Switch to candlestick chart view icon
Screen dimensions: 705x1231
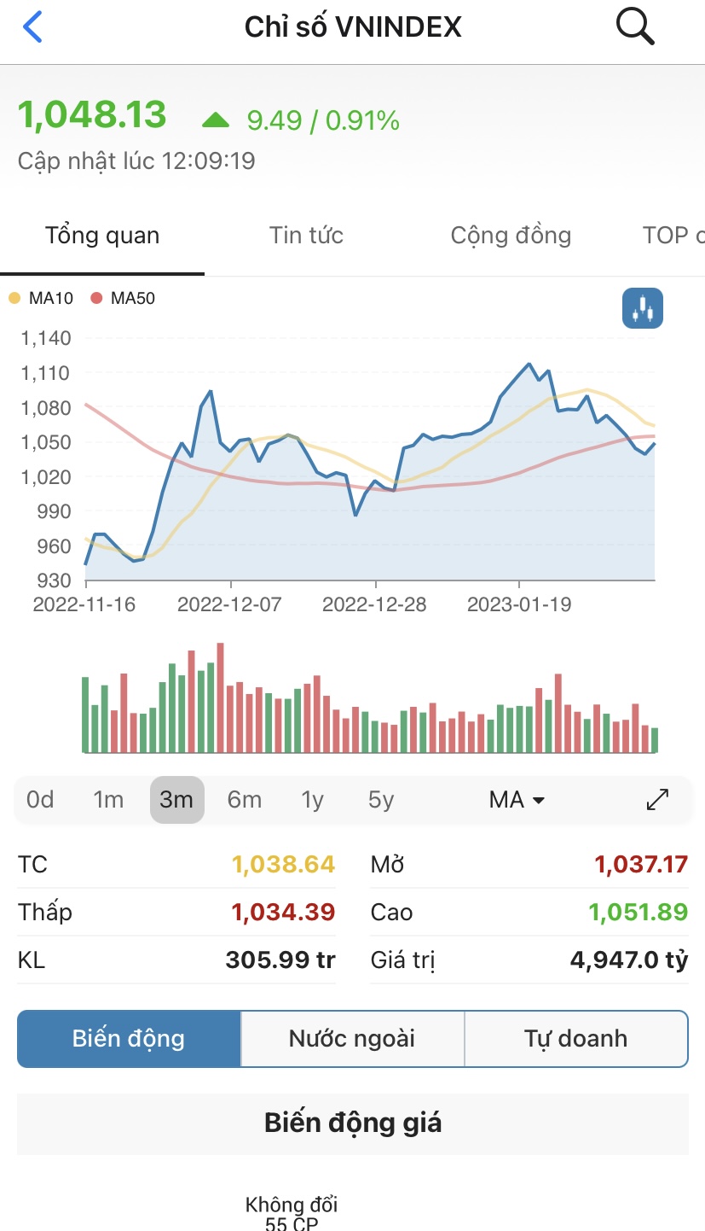[642, 308]
